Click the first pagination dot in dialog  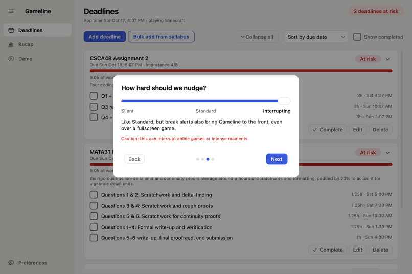198,159
